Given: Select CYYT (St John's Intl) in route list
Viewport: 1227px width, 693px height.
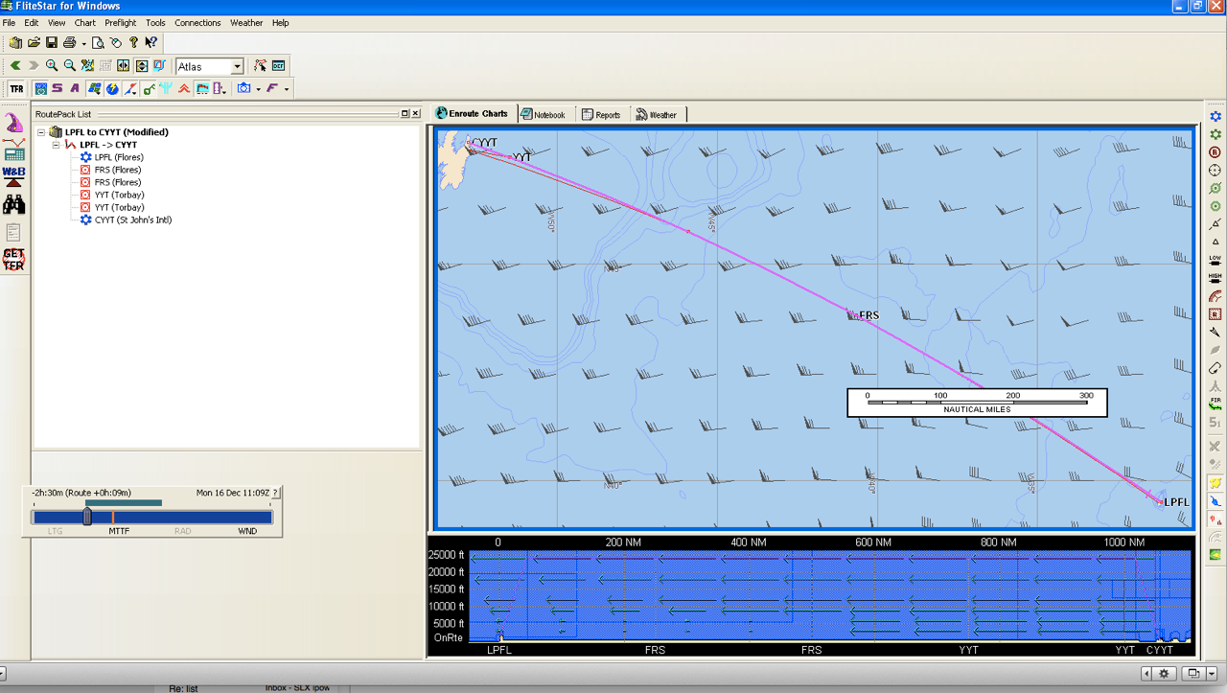Looking at the screenshot, I should (x=132, y=219).
